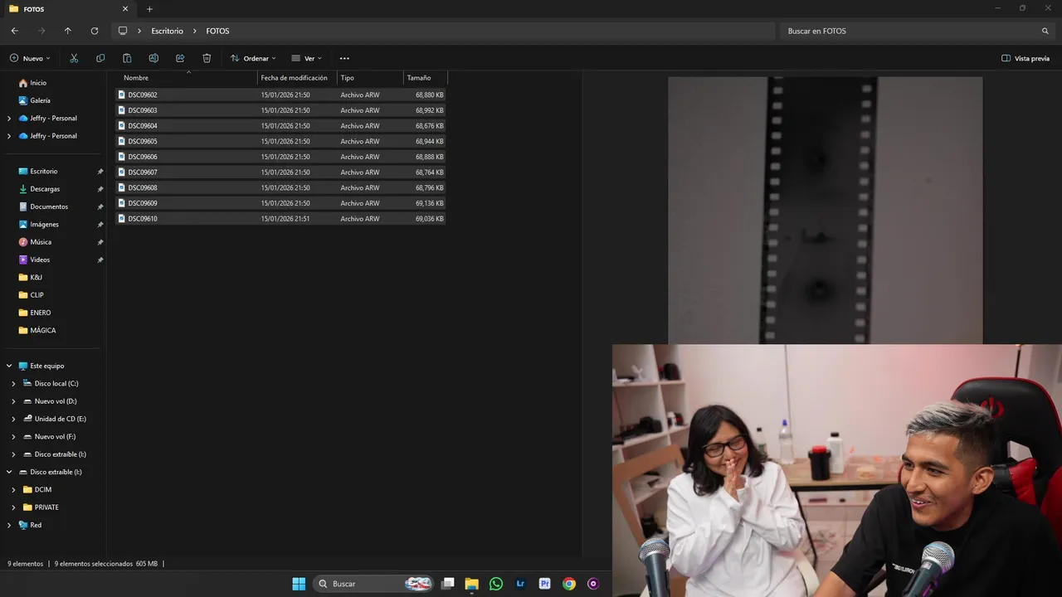Open the Ver view options dropdown
Image resolution: width=1062 pixels, height=597 pixels.
(x=306, y=58)
